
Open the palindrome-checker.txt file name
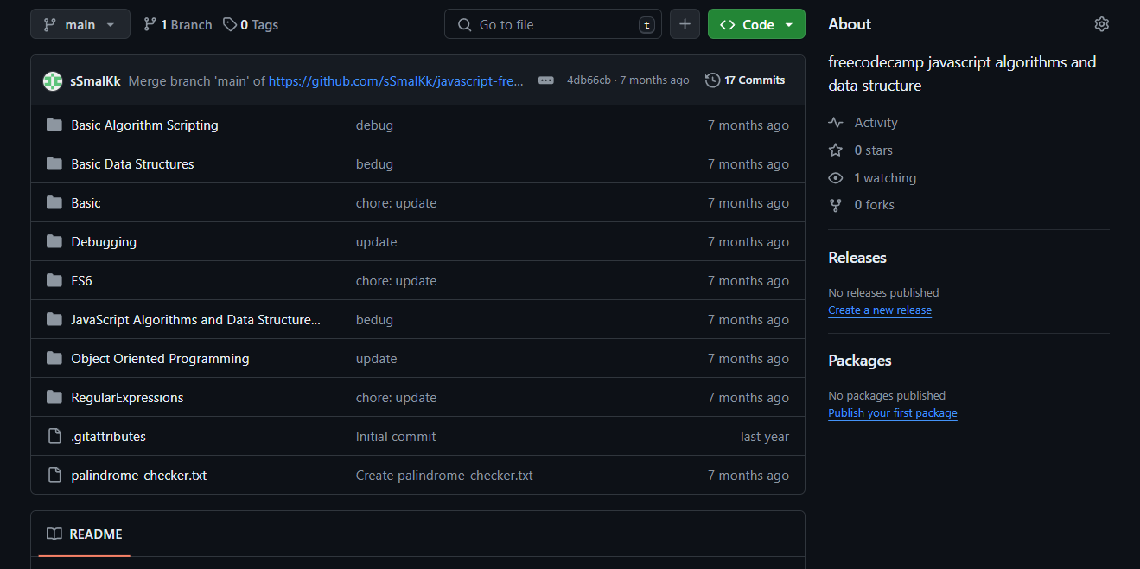click(x=138, y=476)
